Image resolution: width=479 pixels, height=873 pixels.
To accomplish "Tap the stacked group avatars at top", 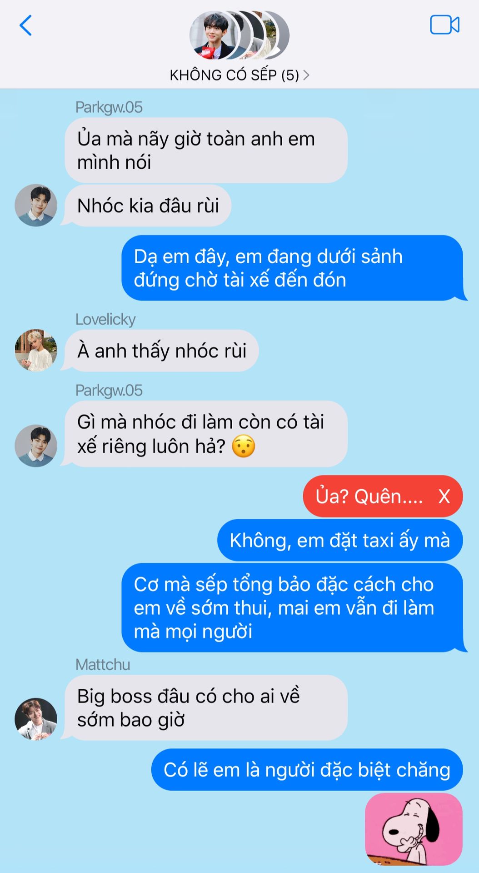I will click(x=239, y=35).
